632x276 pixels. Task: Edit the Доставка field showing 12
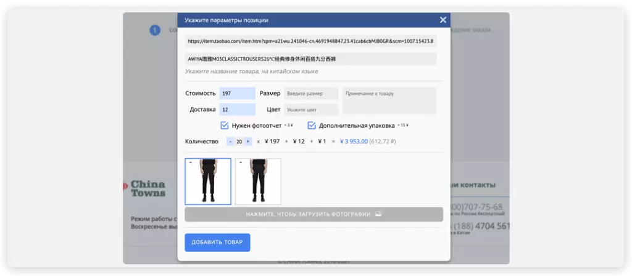point(237,109)
